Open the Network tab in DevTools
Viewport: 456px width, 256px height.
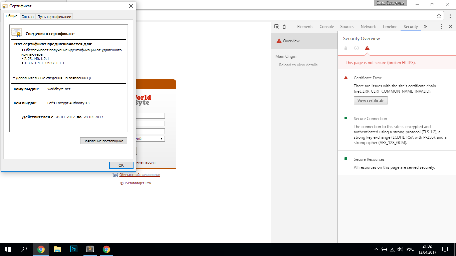point(368,27)
